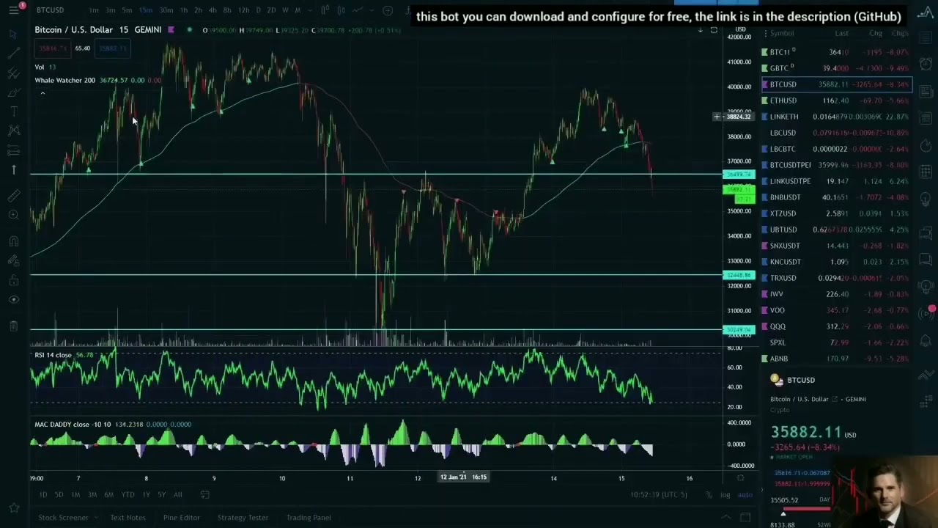Select the ruler measure tool
This screenshot has height=528, width=938.
[x=13, y=195]
